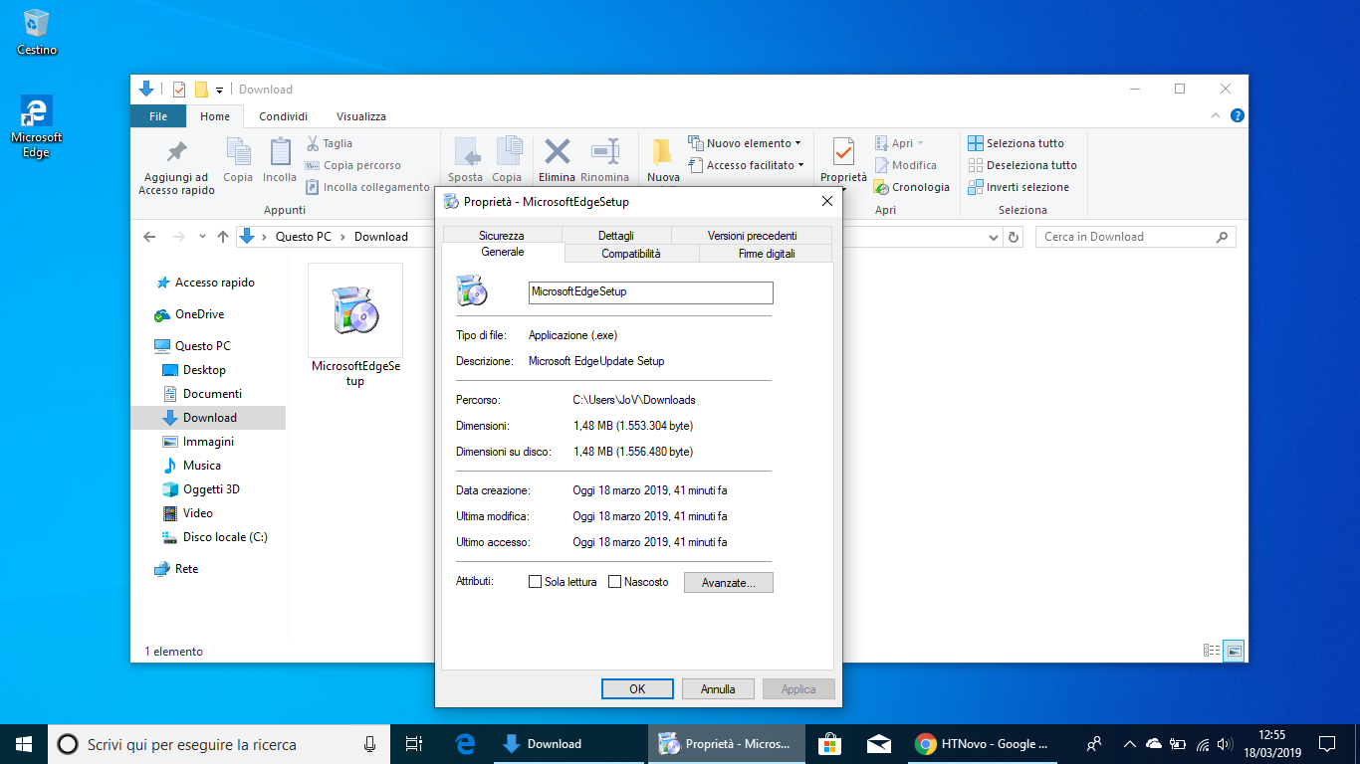
Task: Open the notification center icon
Action: click(x=1327, y=743)
